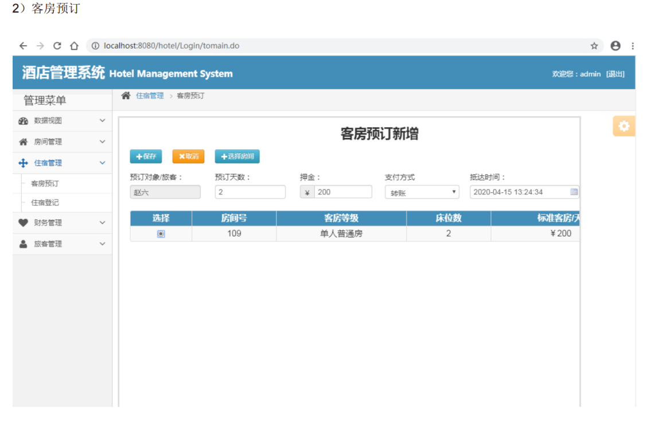Click the 选择 column header

pyautogui.click(x=161, y=218)
